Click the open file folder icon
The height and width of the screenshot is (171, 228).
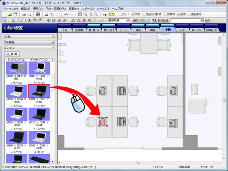pos(10,14)
